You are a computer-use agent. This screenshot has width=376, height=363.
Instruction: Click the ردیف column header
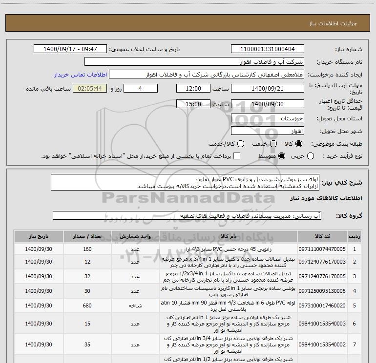tap(355, 237)
